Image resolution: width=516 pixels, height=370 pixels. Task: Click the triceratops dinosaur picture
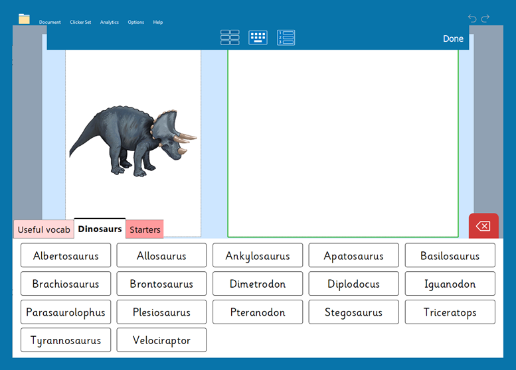[x=133, y=139]
